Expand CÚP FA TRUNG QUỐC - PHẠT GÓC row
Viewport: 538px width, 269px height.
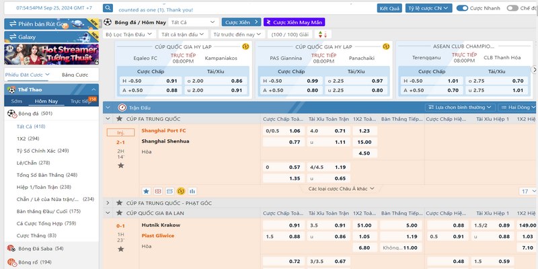coord(108,203)
